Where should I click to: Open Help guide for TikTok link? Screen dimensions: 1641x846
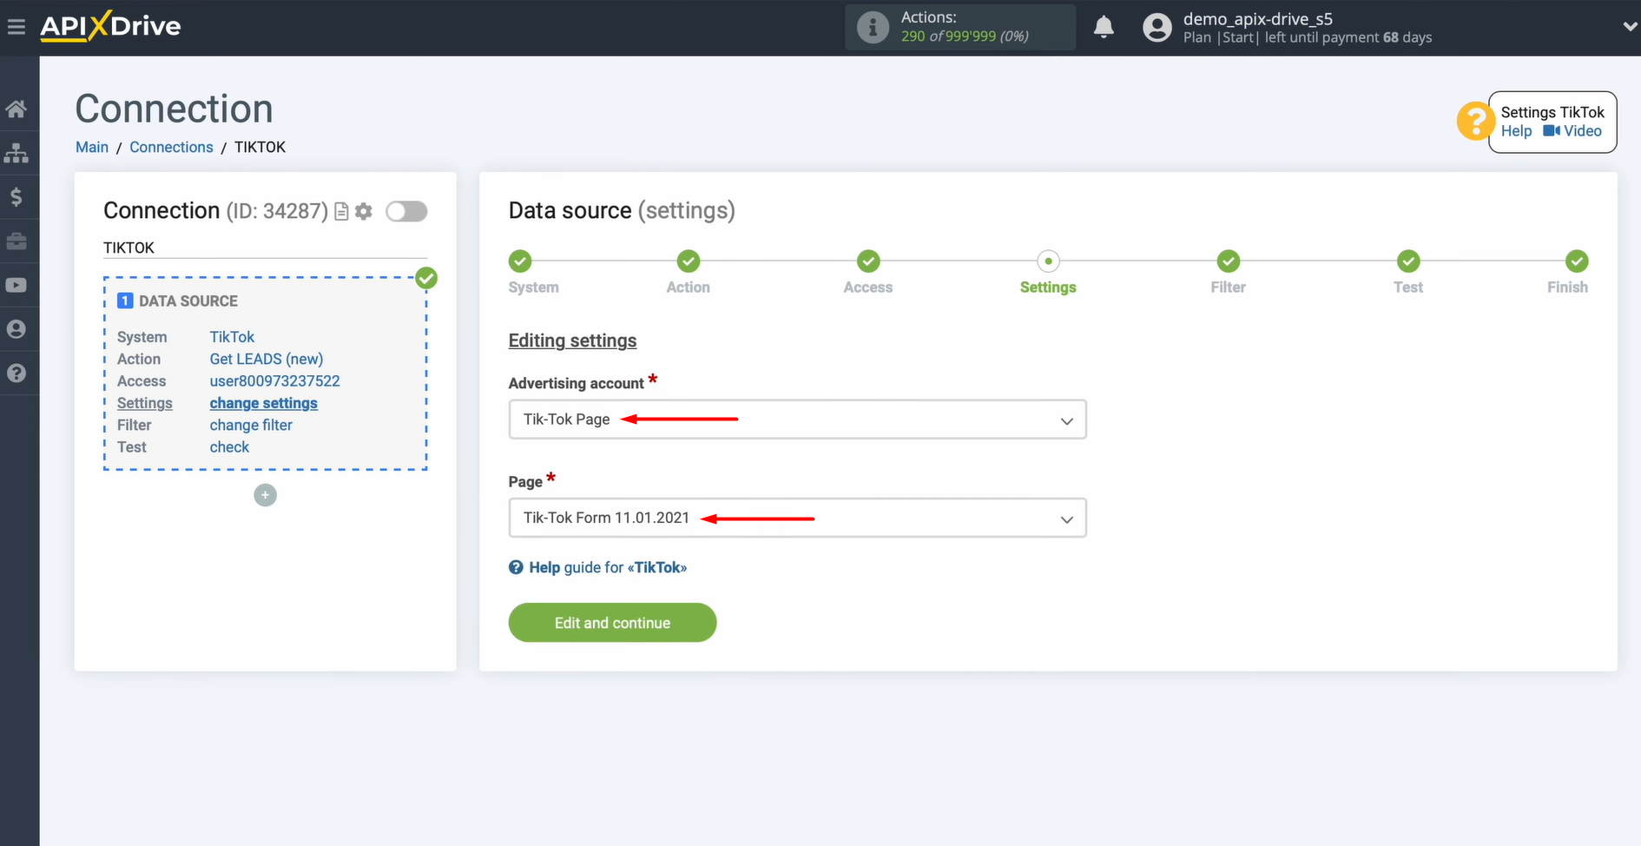tap(598, 567)
